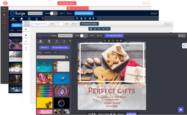This screenshot has height=115, width=187.
Task: Click trash icon in Surge window toolbar
Action: (x=81, y=18)
